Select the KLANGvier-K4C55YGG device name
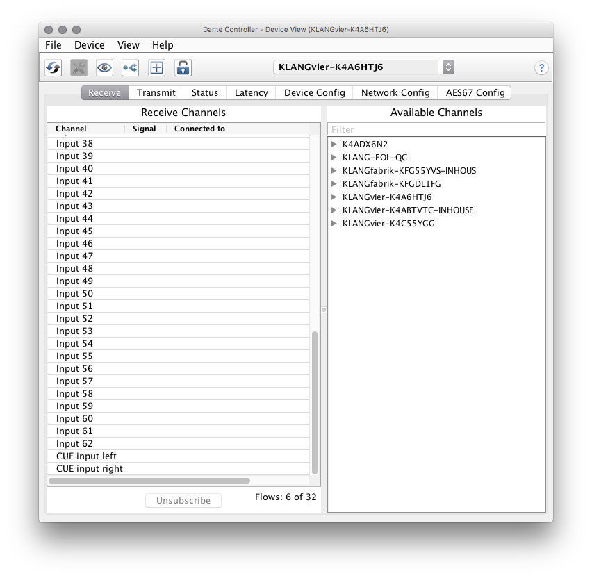 coord(388,224)
